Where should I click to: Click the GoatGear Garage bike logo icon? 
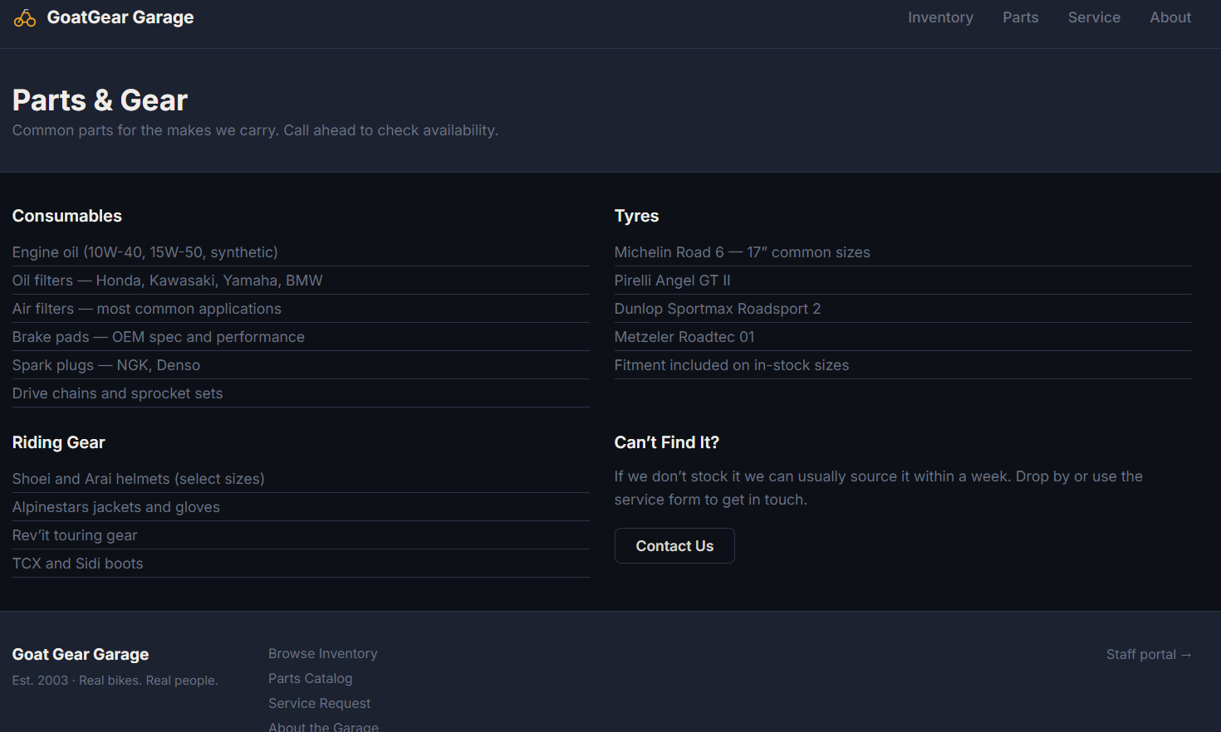point(25,17)
